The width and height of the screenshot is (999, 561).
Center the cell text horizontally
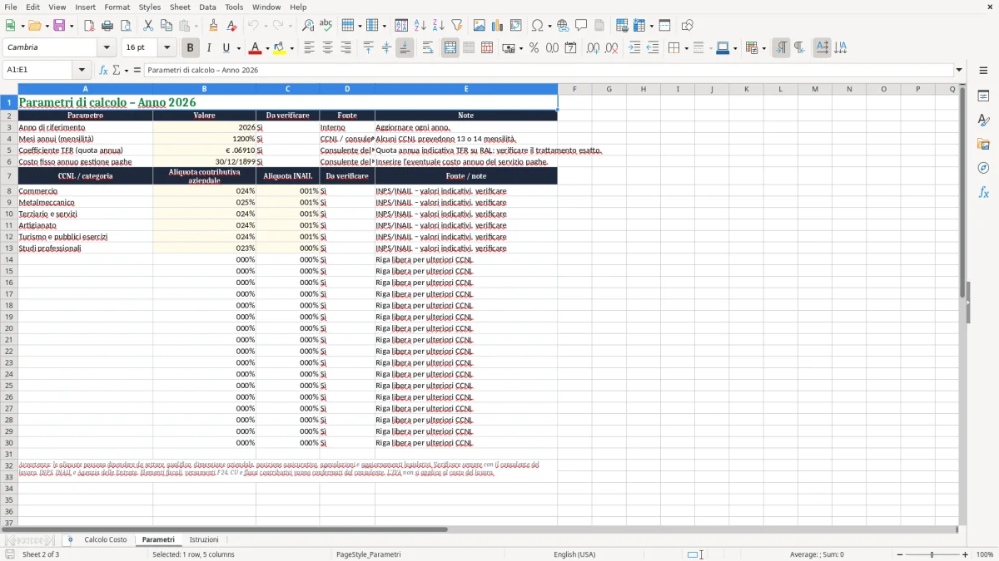(328, 48)
